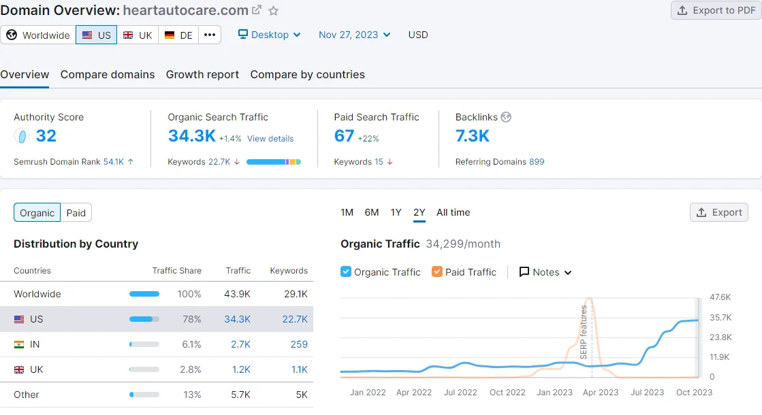Click the SERP features chart marker
The image size is (762, 415).
584,331
